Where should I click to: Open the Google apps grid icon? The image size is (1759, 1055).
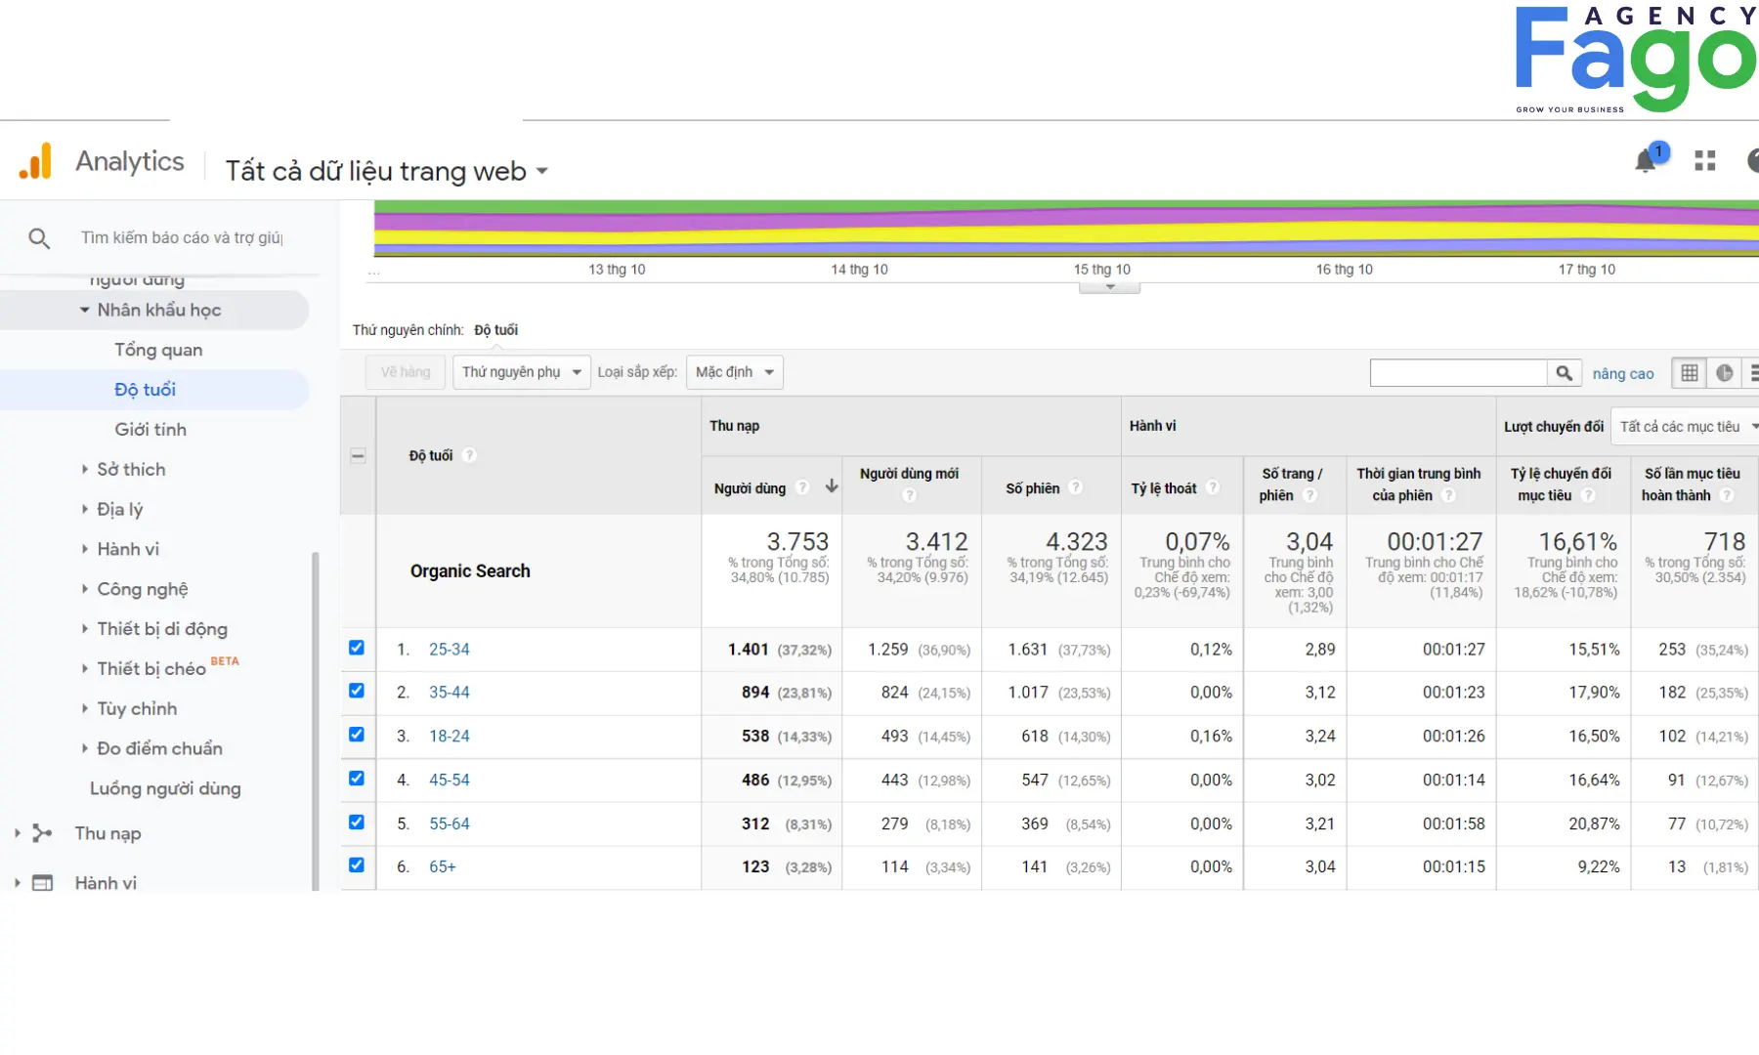click(x=1705, y=161)
